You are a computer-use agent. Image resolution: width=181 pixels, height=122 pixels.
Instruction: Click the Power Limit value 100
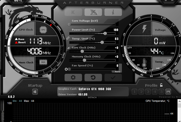[x=116, y=30]
